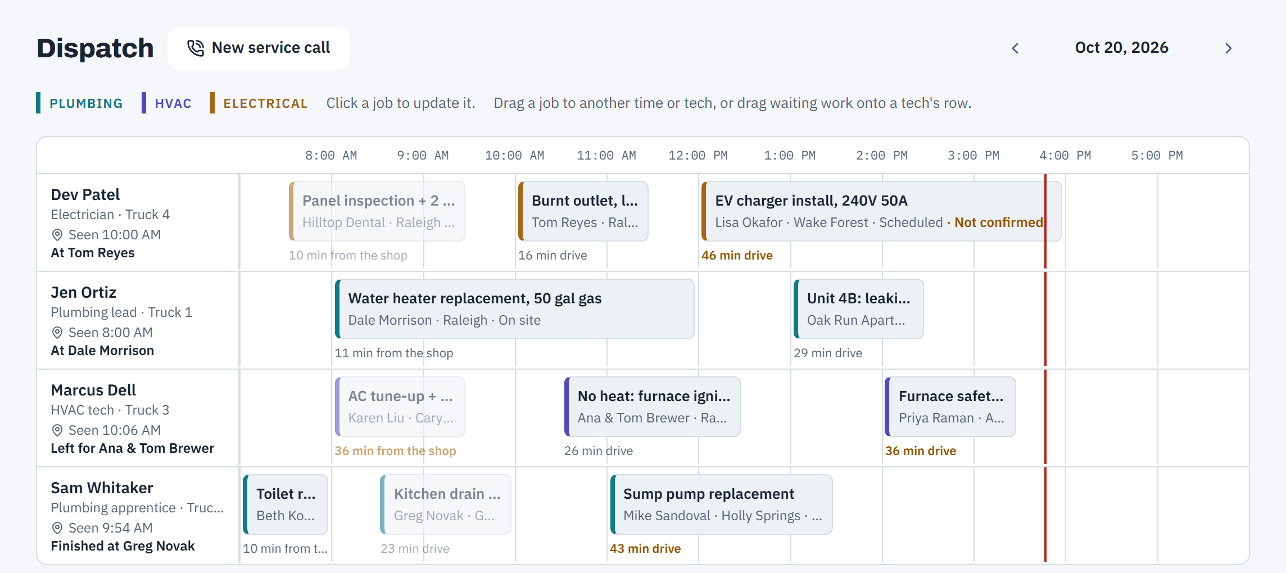Select the ELECTRICAL legend label

(265, 103)
